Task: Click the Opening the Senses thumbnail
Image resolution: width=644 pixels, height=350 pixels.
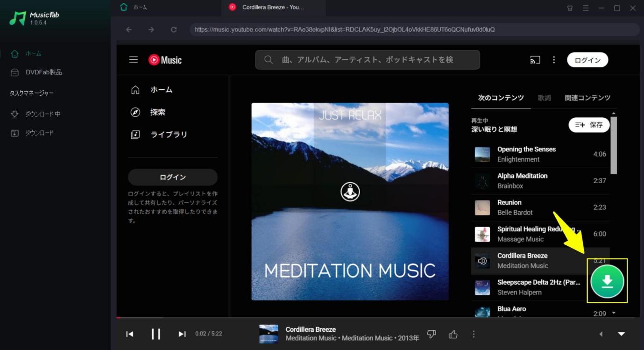Action: pyautogui.click(x=482, y=155)
